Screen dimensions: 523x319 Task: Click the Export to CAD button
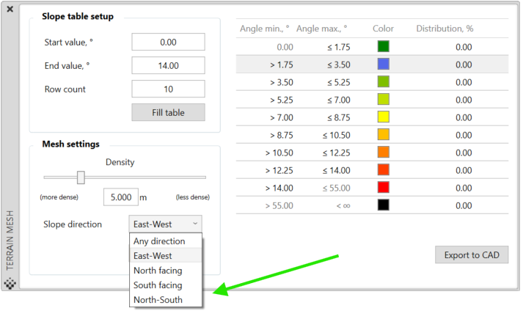tap(472, 255)
